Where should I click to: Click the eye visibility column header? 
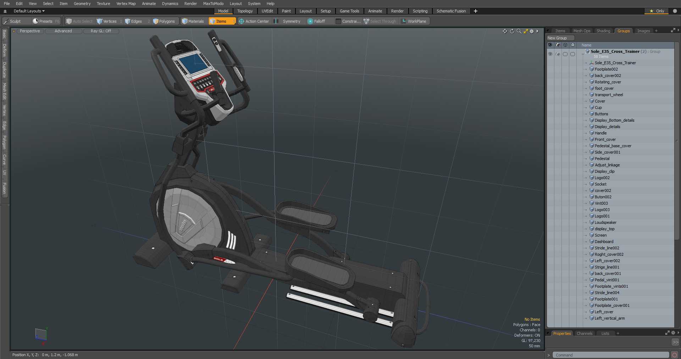tap(550, 45)
